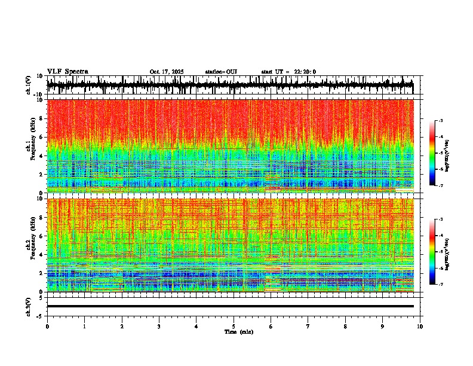
Task: Click time axis tick label "5"
Action: click(x=234, y=327)
